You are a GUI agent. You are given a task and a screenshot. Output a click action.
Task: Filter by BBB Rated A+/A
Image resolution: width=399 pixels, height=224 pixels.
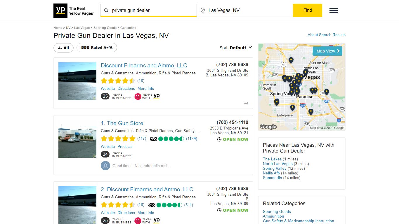[x=97, y=48]
